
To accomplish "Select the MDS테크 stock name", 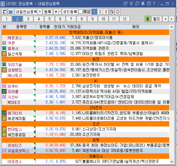I will 14,102.
